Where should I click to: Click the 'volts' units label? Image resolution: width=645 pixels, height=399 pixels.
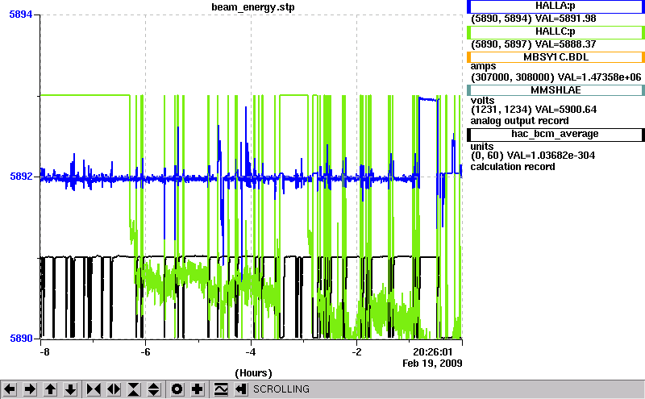(x=482, y=101)
